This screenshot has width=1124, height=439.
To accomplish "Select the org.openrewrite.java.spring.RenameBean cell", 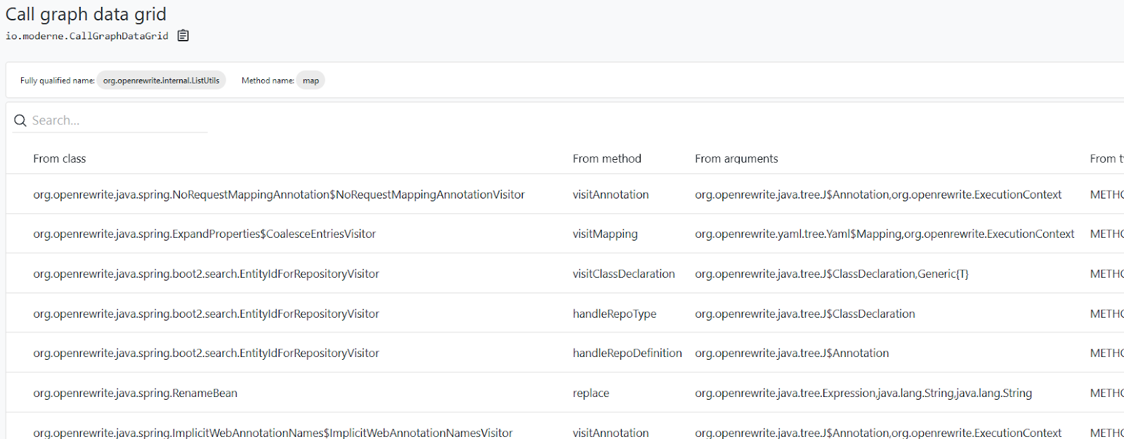I will point(135,393).
